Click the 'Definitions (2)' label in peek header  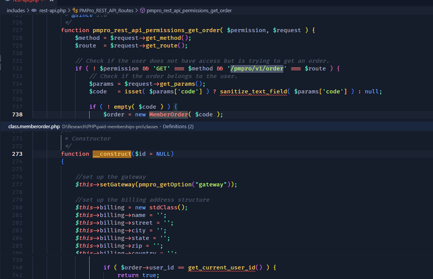coord(178,126)
